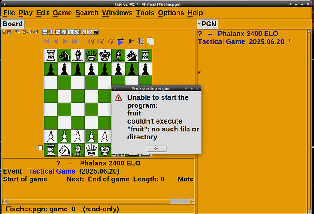Viewport: 314px width, 214px height.
Task: Open the File menu
Action: click(x=9, y=13)
